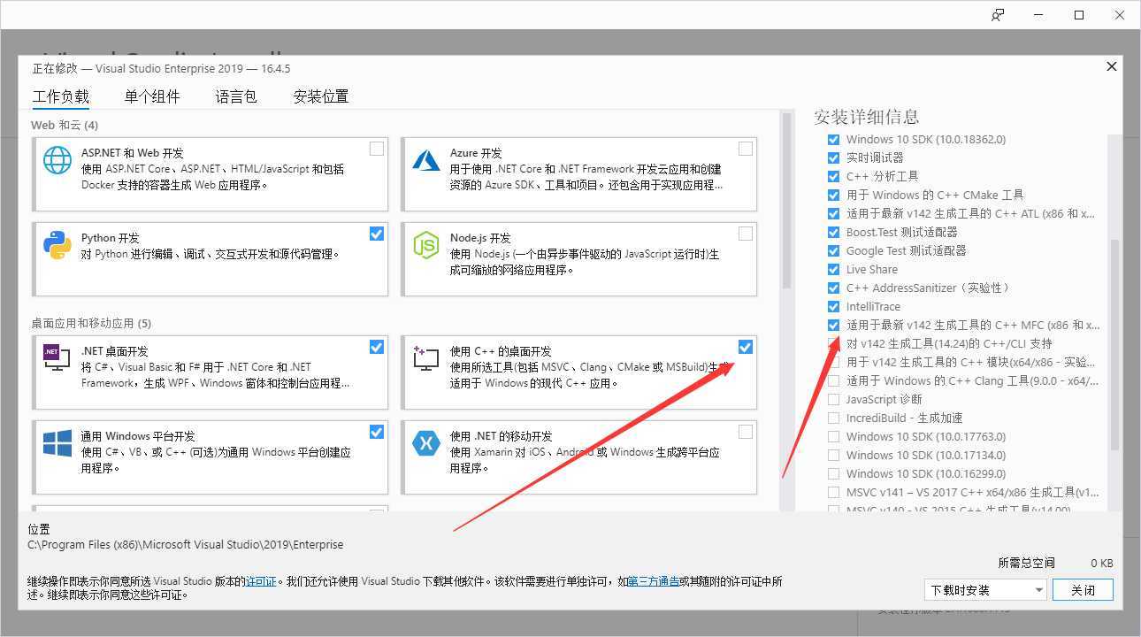The height and width of the screenshot is (637, 1141).
Task: Switch to the 工作负载 tab
Action: click(61, 96)
